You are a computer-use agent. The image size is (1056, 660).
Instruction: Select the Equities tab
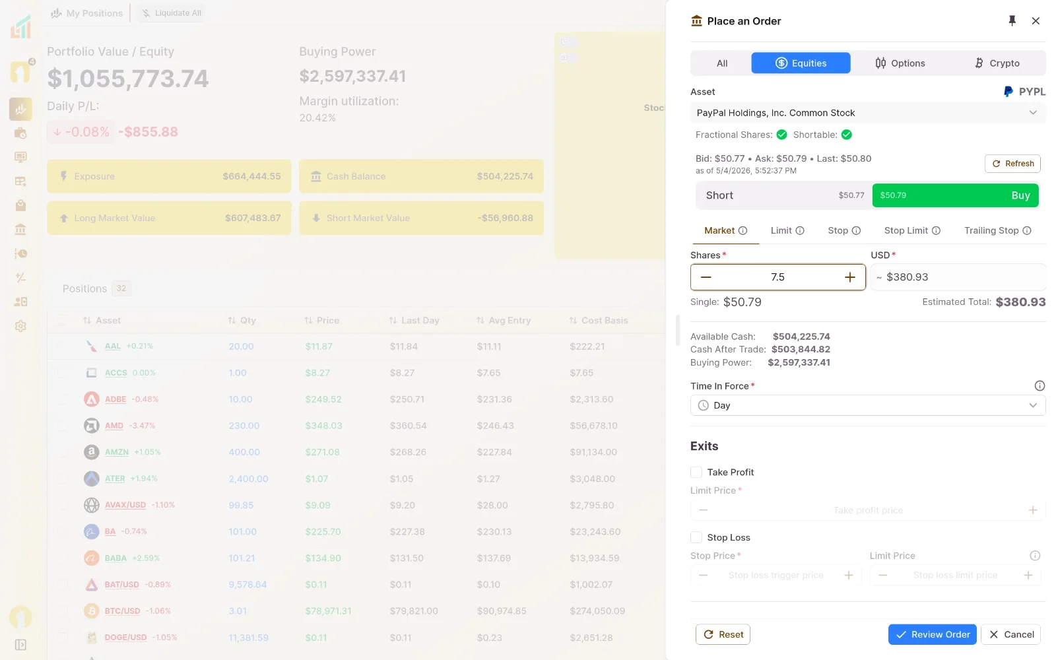[801, 63]
